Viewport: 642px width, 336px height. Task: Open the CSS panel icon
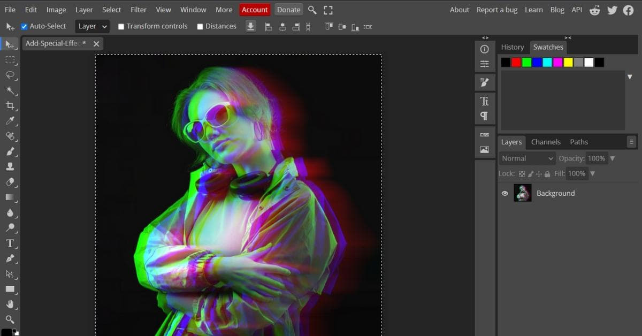(x=485, y=135)
